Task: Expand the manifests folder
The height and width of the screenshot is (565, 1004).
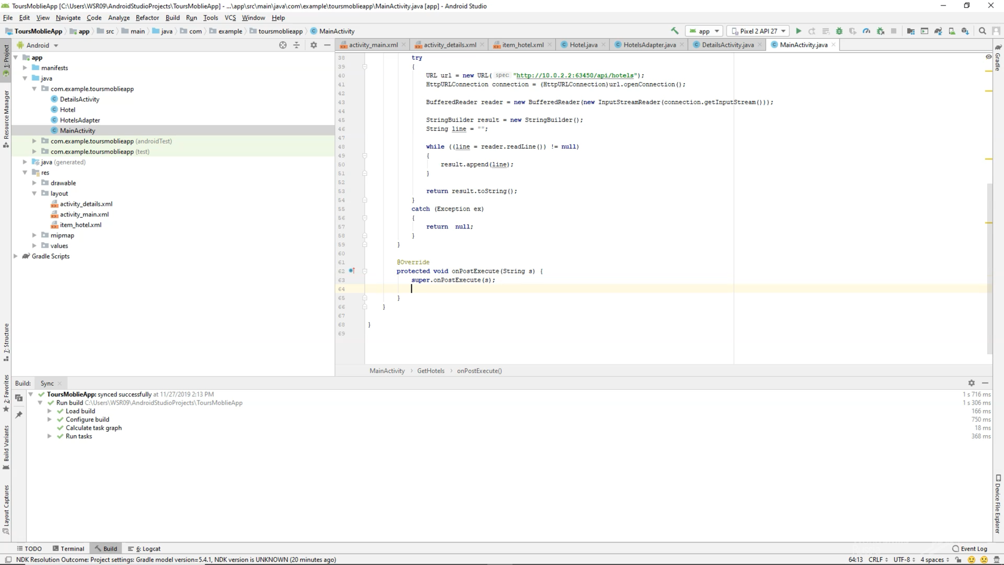Action: 25,68
